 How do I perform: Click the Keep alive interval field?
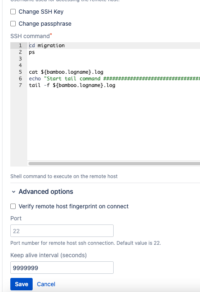tap(62, 268)
